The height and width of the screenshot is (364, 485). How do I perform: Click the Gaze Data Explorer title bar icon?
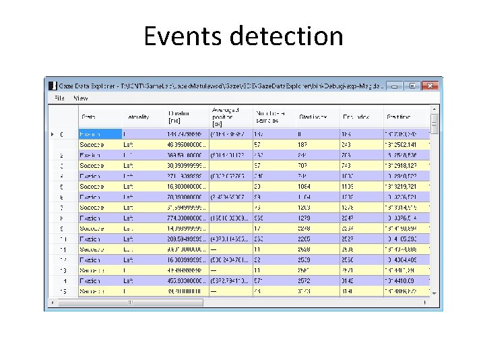click(x=53, y=86)
